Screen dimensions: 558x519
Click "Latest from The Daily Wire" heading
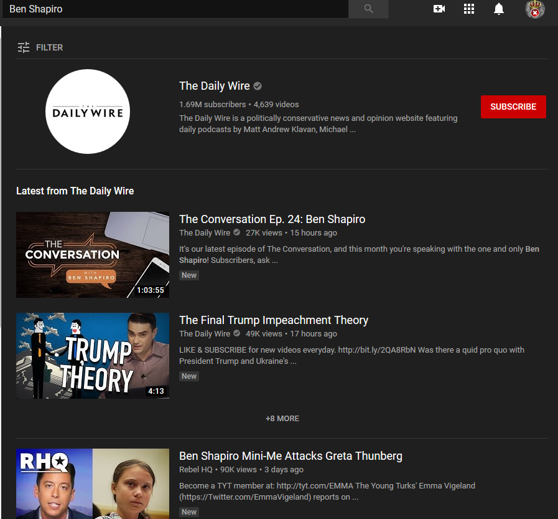[75, 191]
